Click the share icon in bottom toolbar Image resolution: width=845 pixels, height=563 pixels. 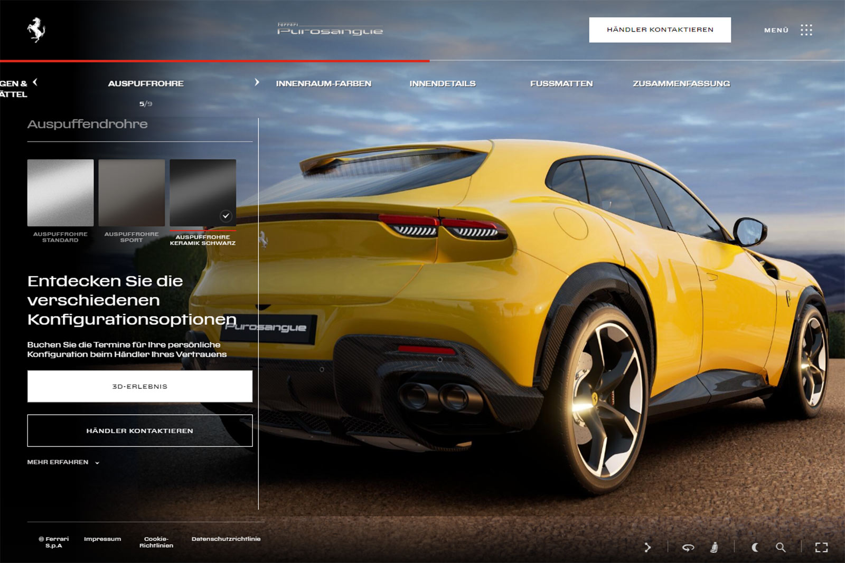[x=647, y=547]
